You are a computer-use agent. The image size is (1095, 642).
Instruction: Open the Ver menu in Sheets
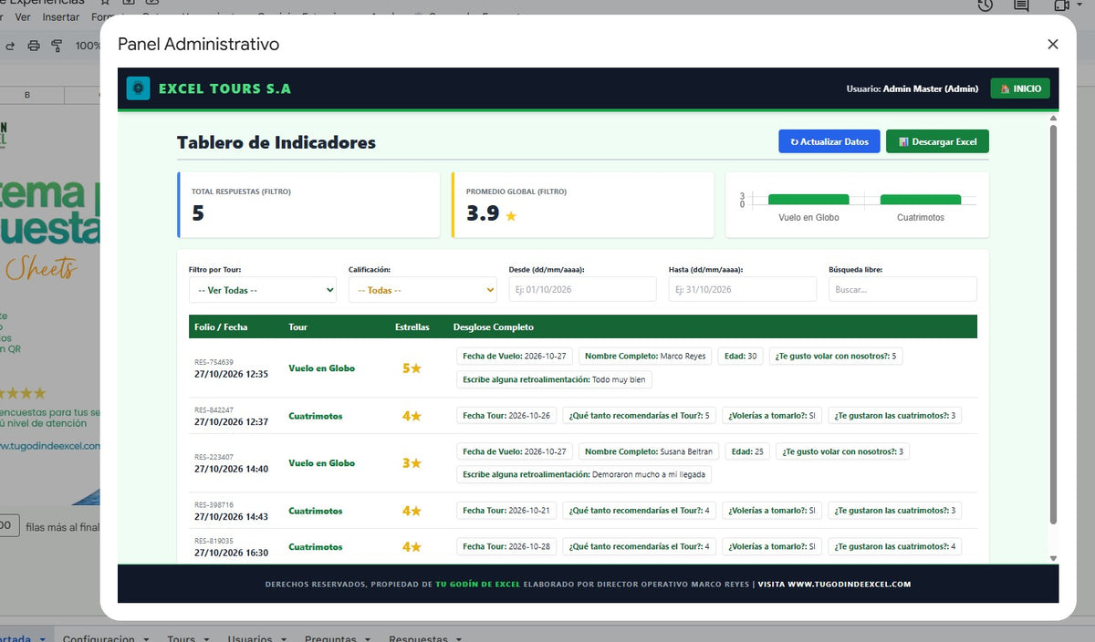[23, 17]
